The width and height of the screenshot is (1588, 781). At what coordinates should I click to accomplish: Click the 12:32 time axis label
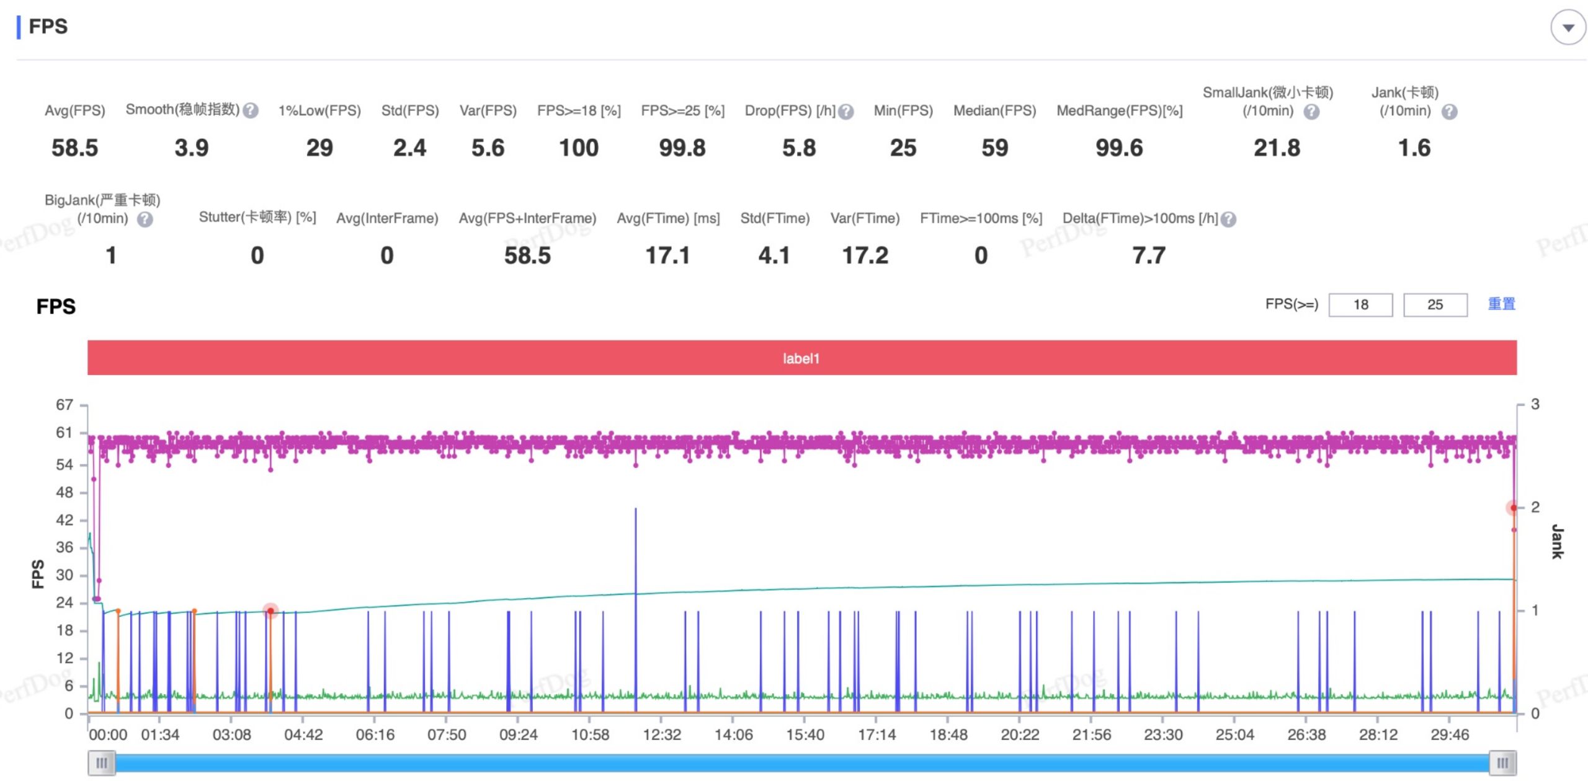[x=661, y=735]
